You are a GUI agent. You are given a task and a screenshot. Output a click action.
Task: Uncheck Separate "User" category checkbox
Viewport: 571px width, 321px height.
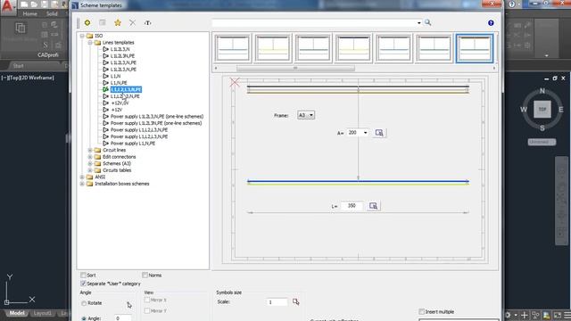tap(83, 284)
